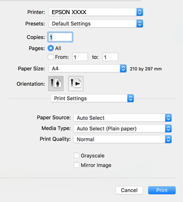Viewport: 183px width, 202px height.
Task: Open the Media Type dropdown
Action: coord(122,128)
